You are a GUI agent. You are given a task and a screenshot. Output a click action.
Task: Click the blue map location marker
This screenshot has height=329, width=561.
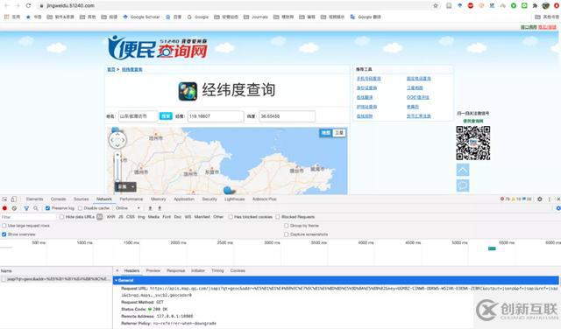[x=229, y=190]
